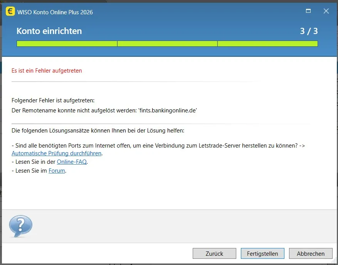
Task: Close the dialog with the X button
Action: click(326, 11)
